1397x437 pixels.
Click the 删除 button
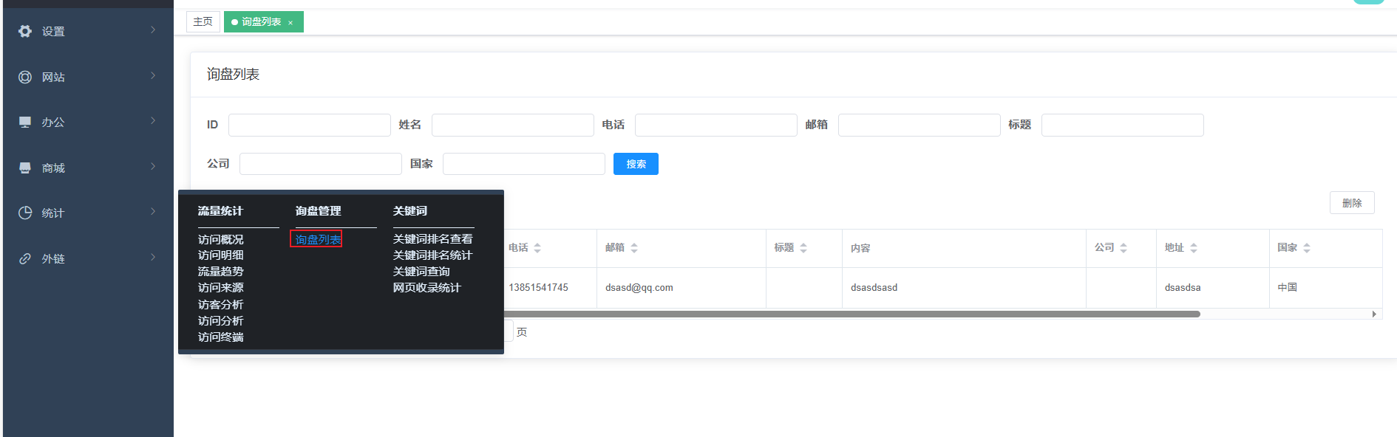click(x=1351, y=203)
